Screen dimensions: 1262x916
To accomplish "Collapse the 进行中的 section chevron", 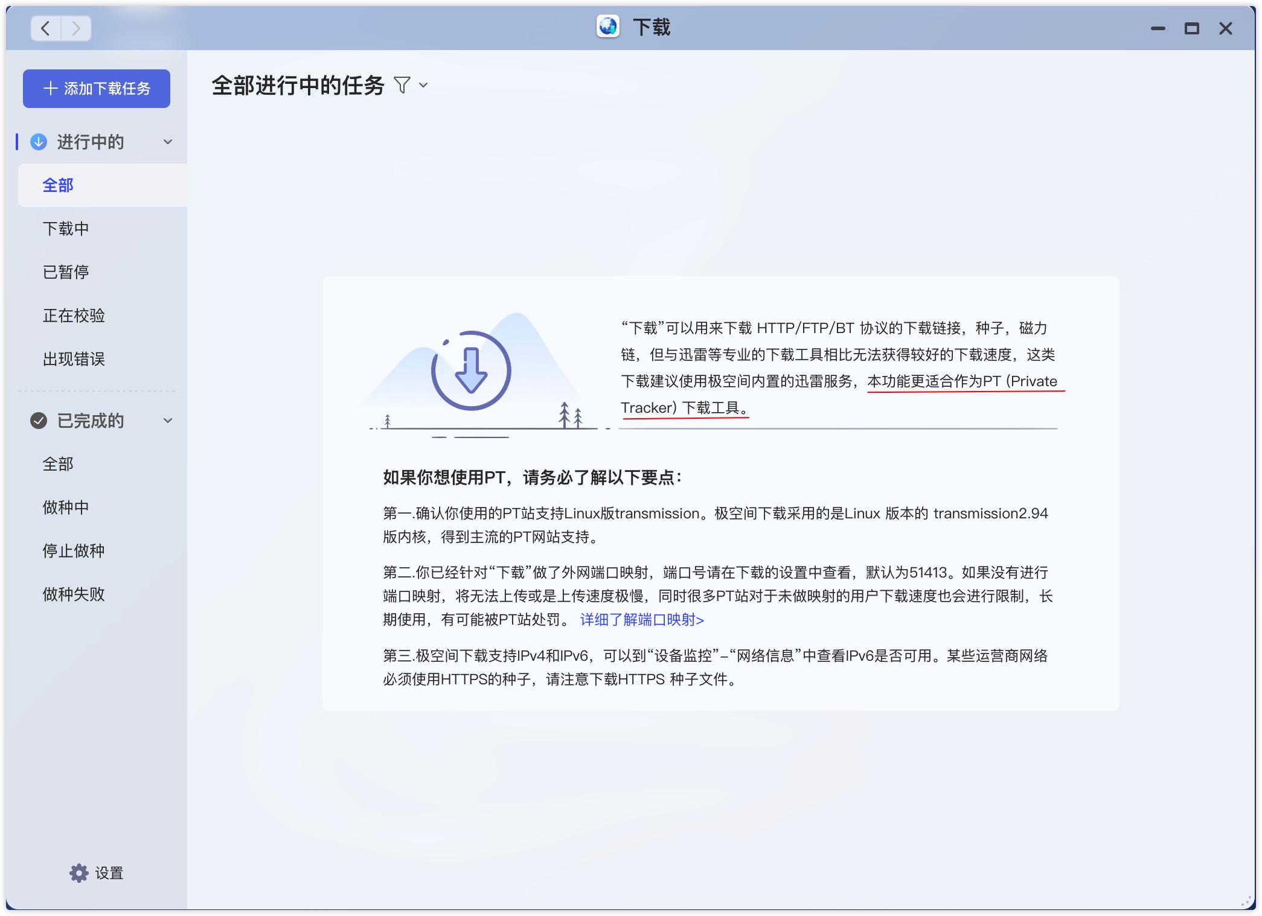I will [x=167, y=143].
